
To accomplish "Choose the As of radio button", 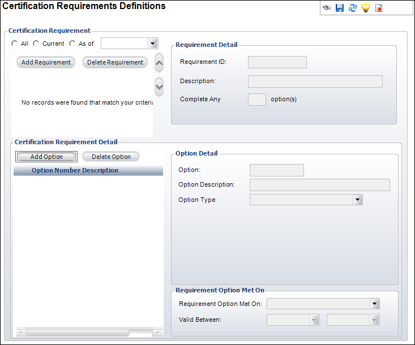I will point(72,44).
